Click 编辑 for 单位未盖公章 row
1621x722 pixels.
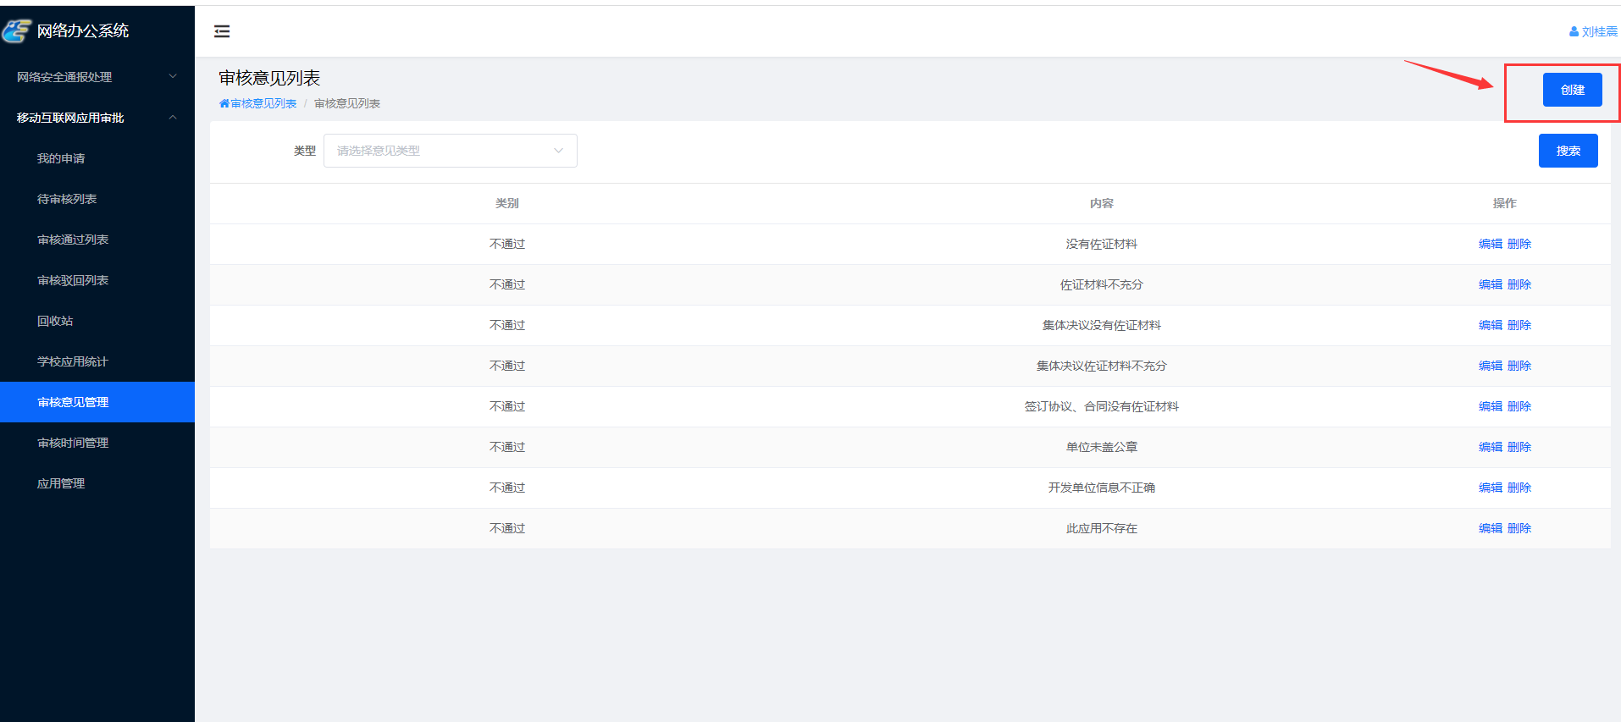coord(1490,447)
